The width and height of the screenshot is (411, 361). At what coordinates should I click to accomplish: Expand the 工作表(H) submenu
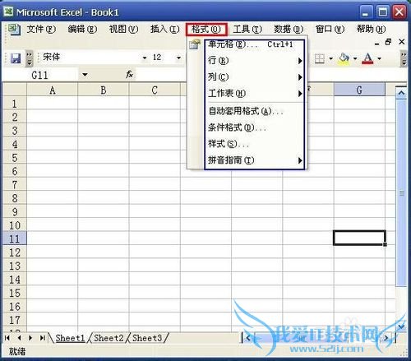pos(255,94)
